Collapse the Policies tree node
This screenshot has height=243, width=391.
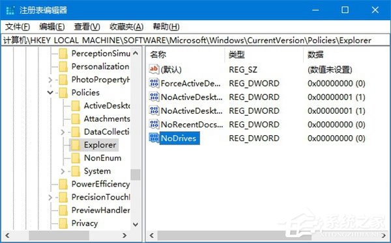pyautogui.click(x=50, y=93)
